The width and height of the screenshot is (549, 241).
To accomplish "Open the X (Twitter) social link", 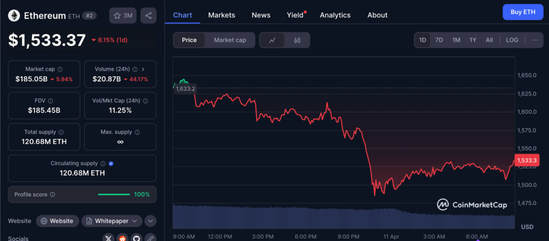I will 109,238.
